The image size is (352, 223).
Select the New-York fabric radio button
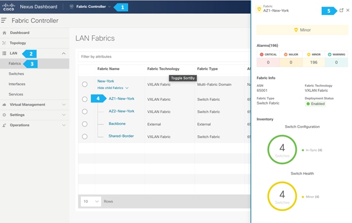(x=84, y=84)
